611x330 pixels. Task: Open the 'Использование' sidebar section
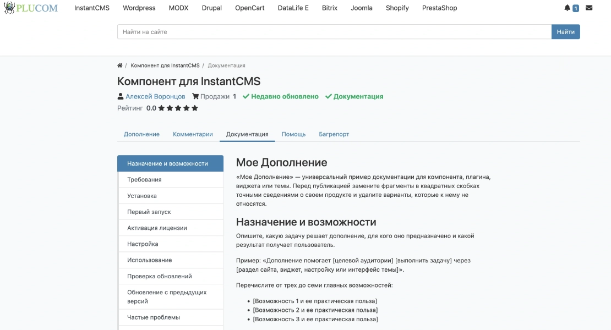click(170, 260)
